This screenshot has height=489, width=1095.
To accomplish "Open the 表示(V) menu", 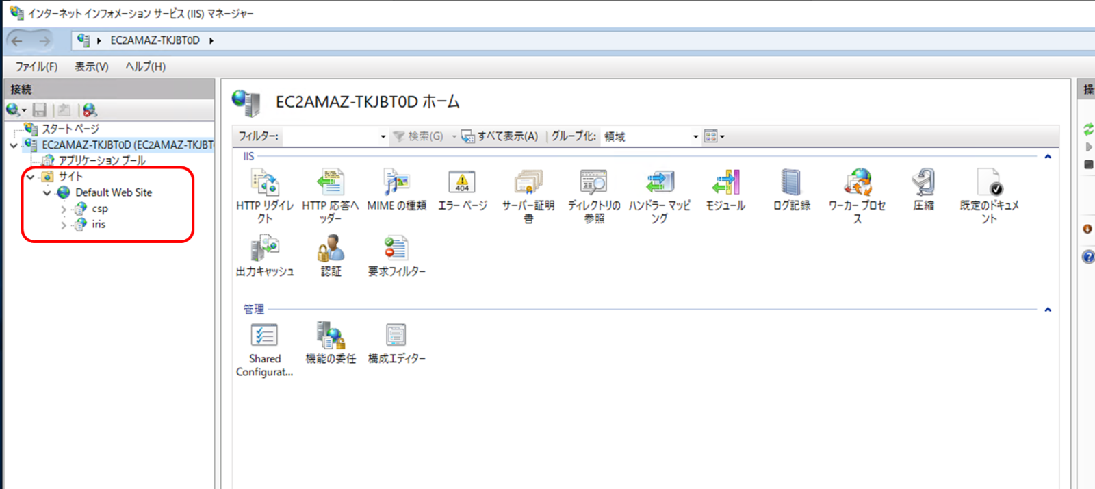I will click(x=91, y=66).
